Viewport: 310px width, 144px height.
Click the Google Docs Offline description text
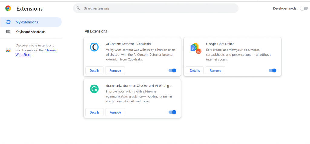pos(239,54)
